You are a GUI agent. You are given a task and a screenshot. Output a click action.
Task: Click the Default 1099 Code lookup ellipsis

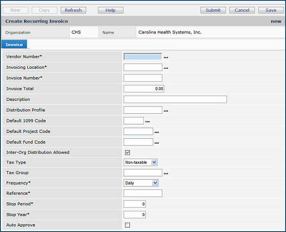coord(148,122)
